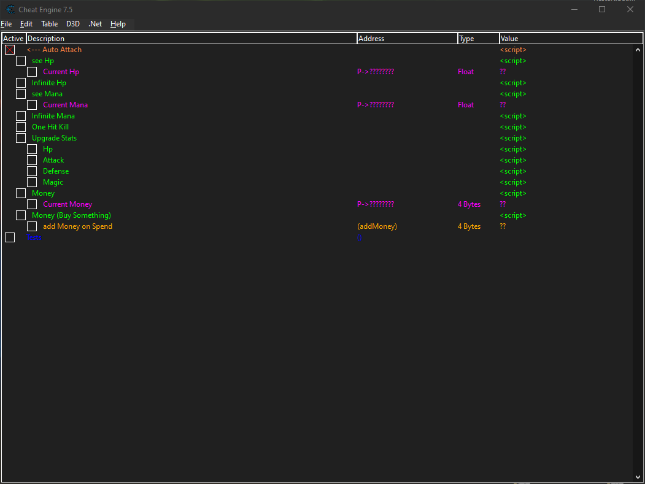Click the scrollbar up arrow

[x=638, y=50]
